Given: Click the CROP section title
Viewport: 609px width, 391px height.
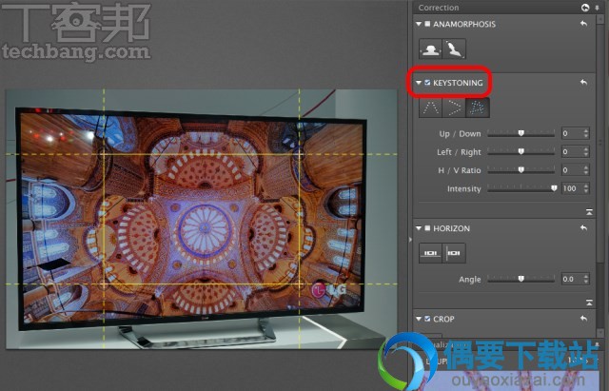Looking at the screenshot, I should click(x=443, y=319).
